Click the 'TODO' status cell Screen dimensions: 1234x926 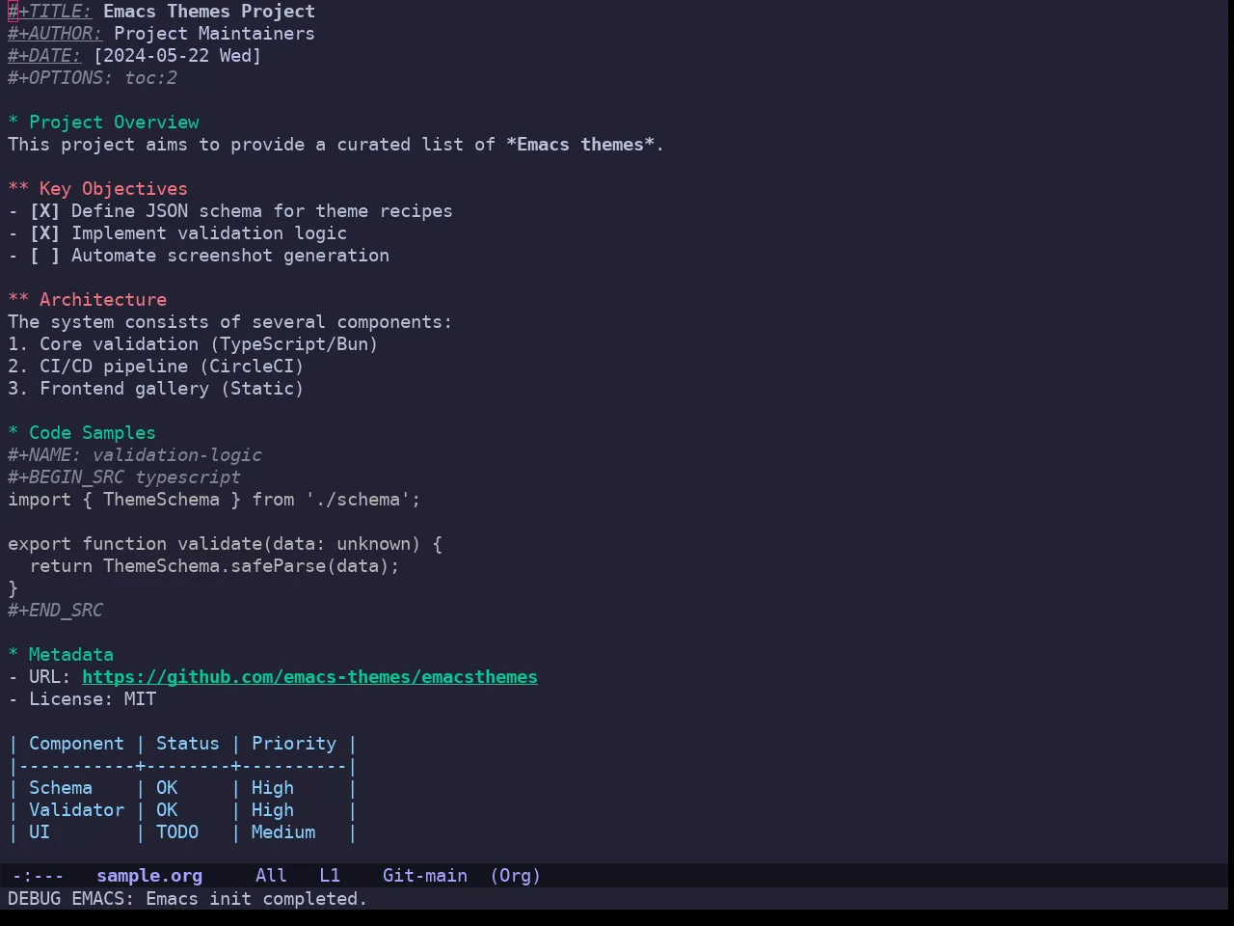point(177,832)
